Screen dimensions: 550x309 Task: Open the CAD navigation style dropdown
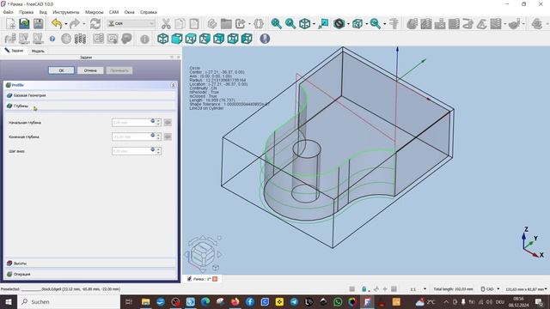(490, 289)
